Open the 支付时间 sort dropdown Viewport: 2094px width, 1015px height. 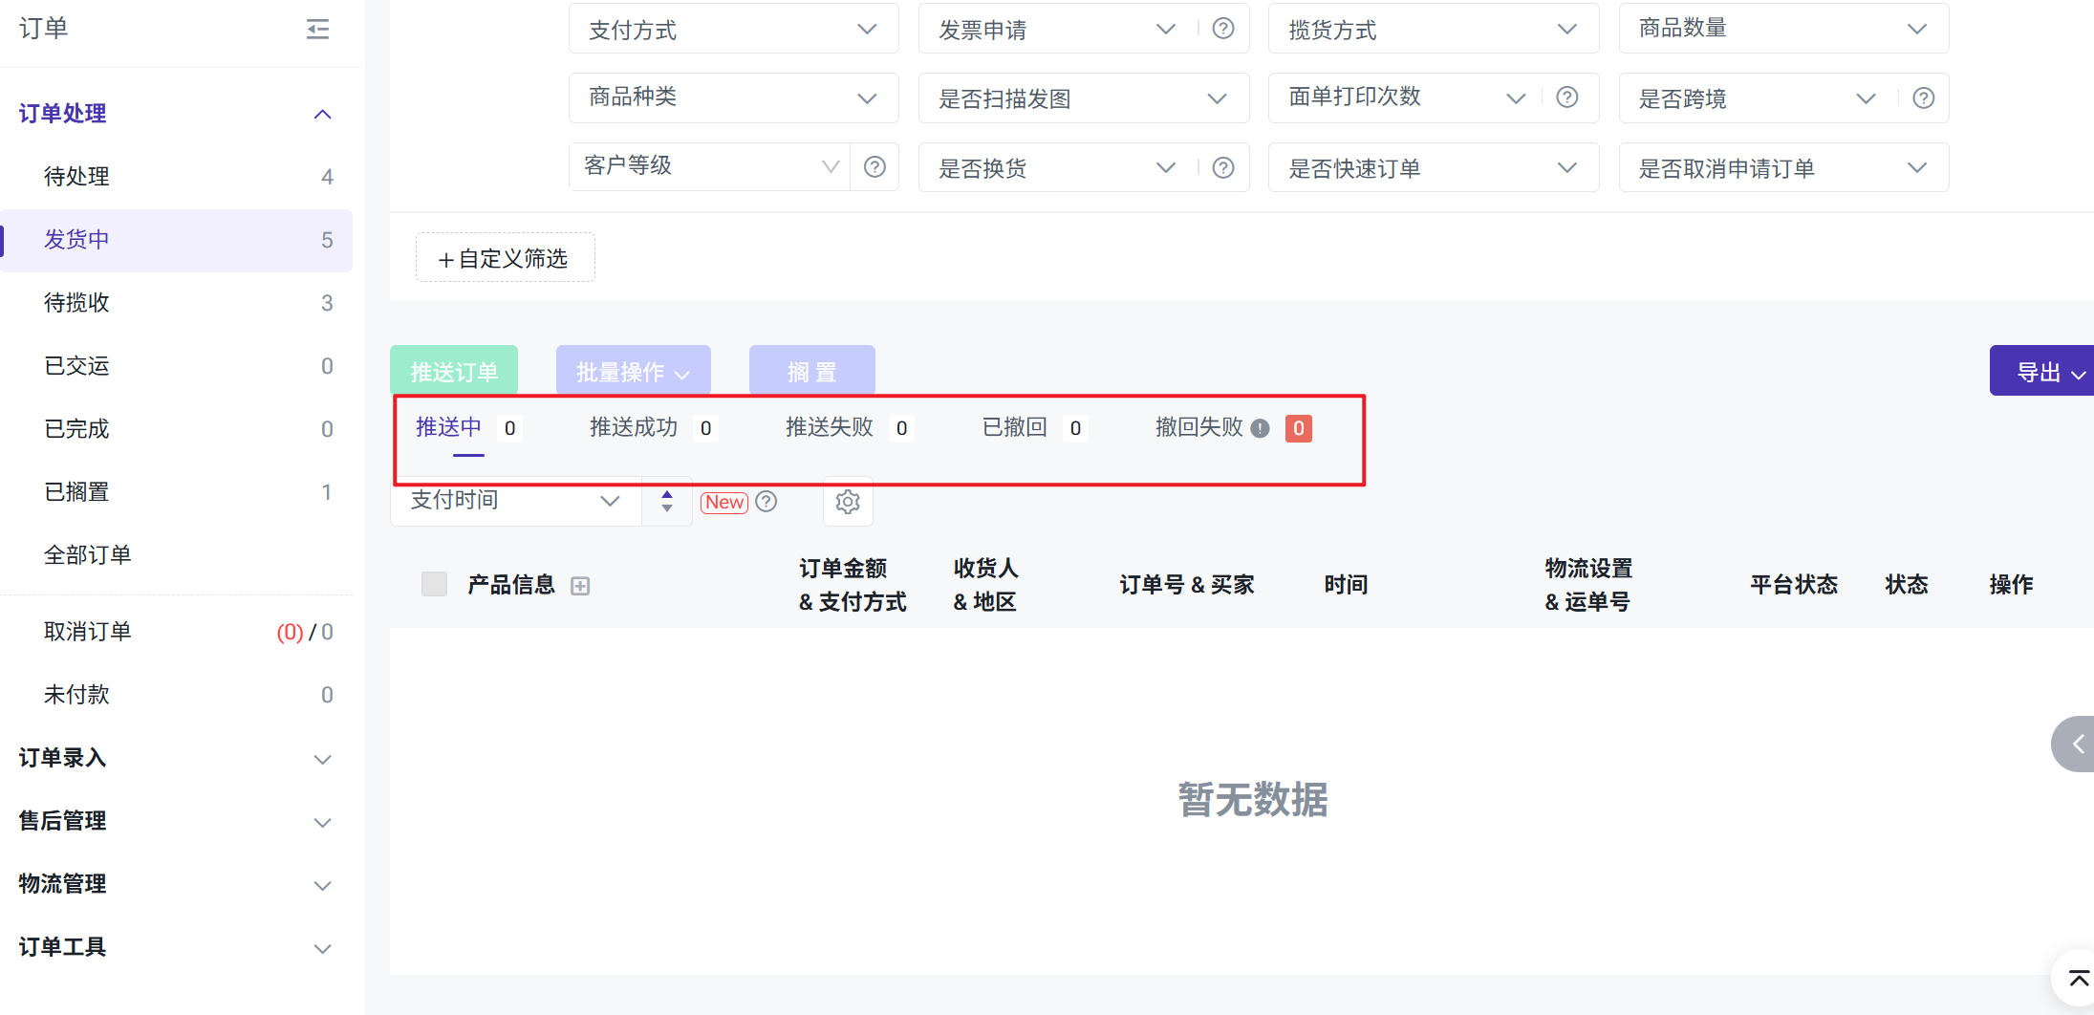coord(515,501)
